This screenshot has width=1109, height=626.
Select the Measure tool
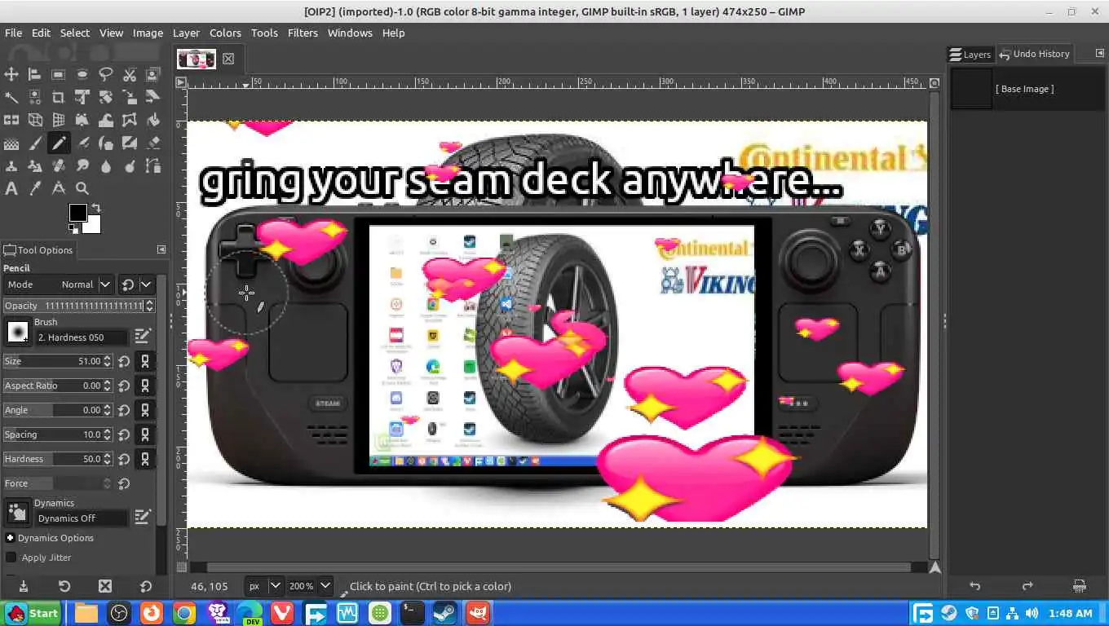pyautogui.click(x=59, y=188)
